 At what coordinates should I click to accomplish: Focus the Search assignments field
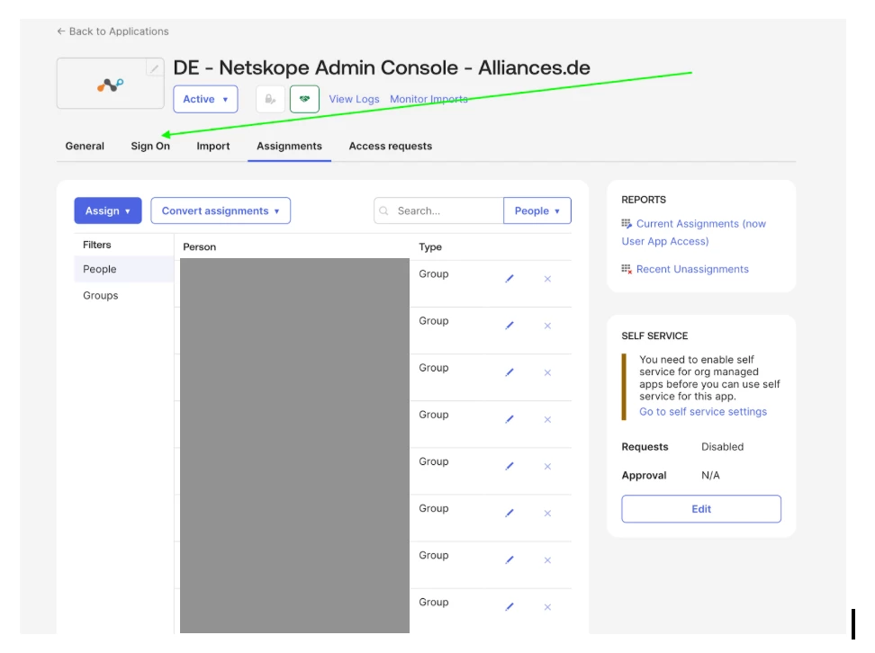tap(438, 210)
